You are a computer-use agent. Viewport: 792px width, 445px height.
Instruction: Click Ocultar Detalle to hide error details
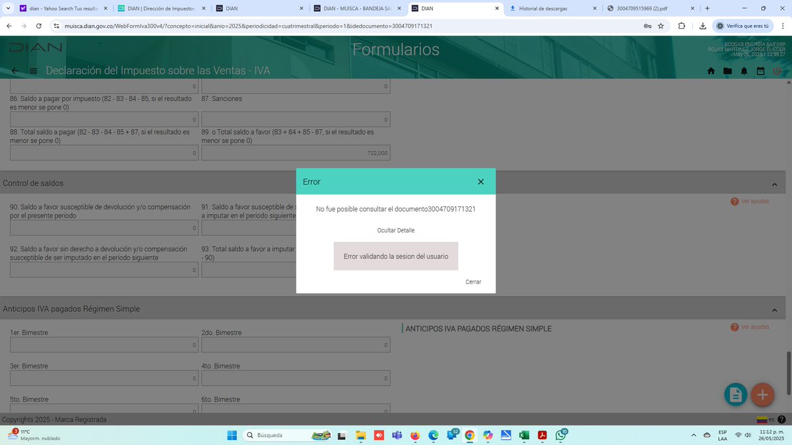point(396,230)
